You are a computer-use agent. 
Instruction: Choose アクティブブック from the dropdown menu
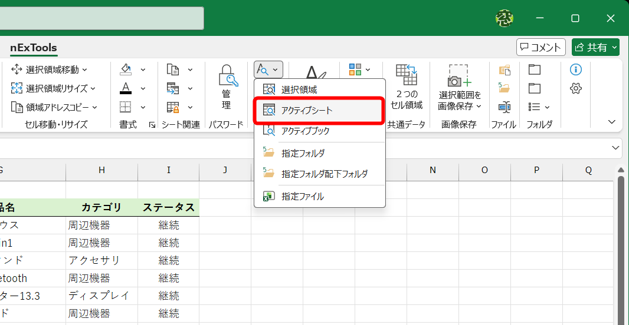[320, 131]
